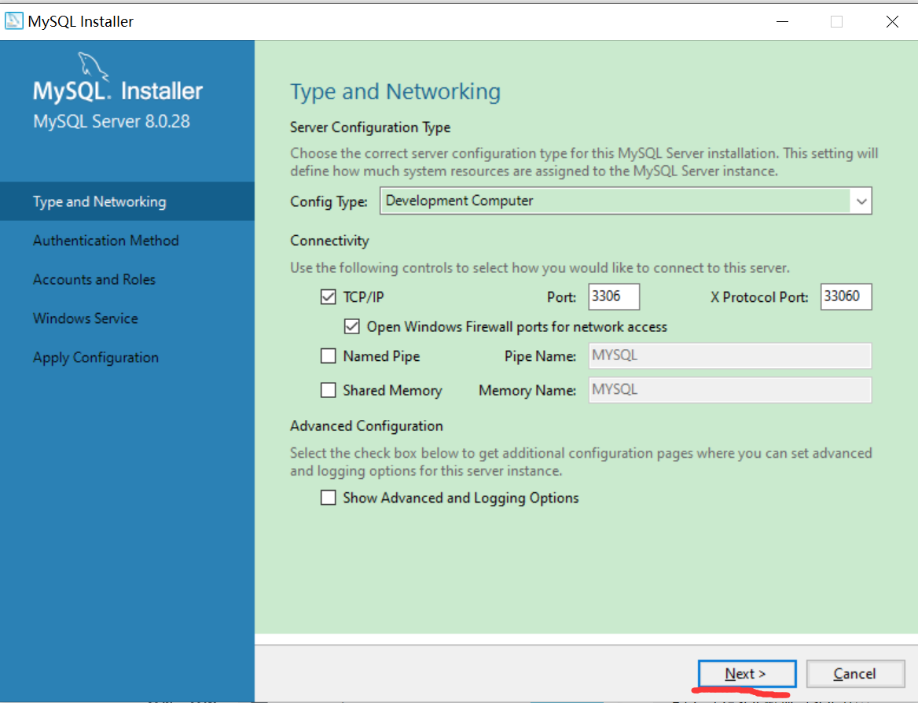Enable the Shared Memory checkbox

coord(328,389)
